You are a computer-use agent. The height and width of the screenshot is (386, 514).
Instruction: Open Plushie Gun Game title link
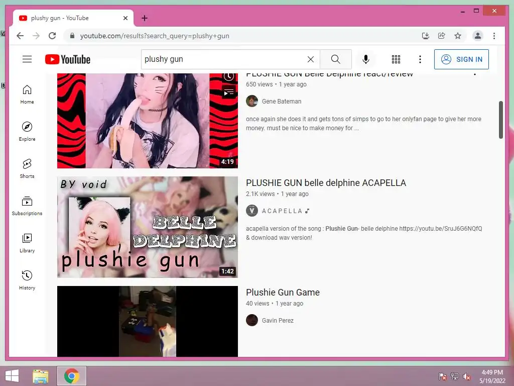[x=283, y=293]
